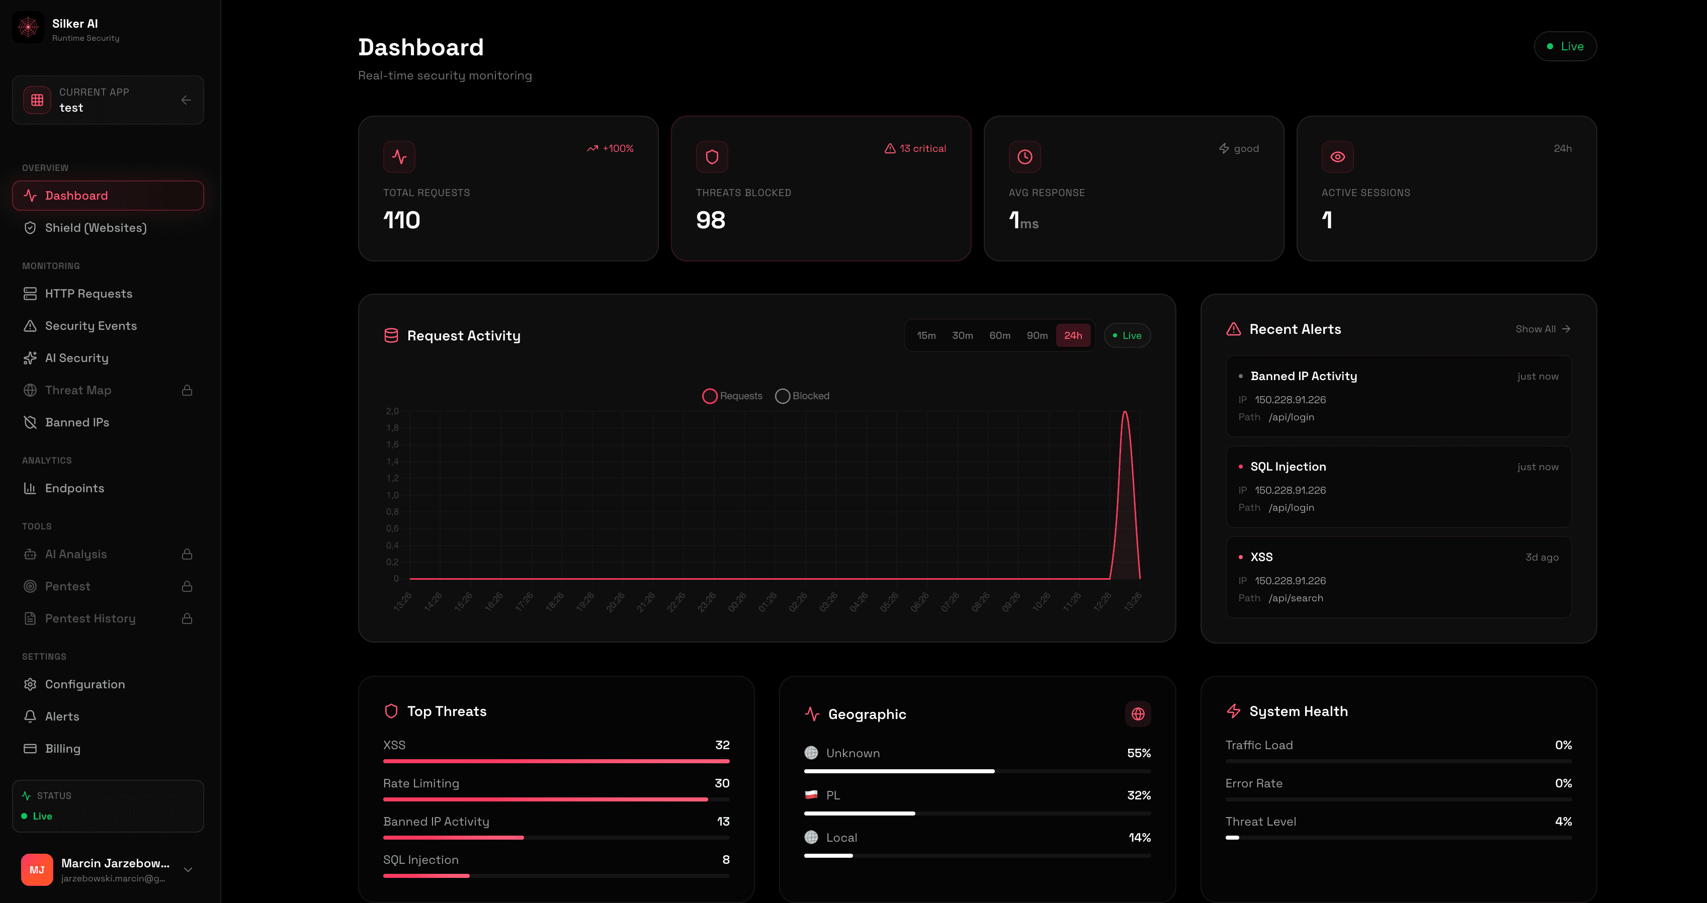Image resolution: width=1707 pixels, height=903 pixels.
Task: Click the Top Threats shield icon
Action: (391, 711)
